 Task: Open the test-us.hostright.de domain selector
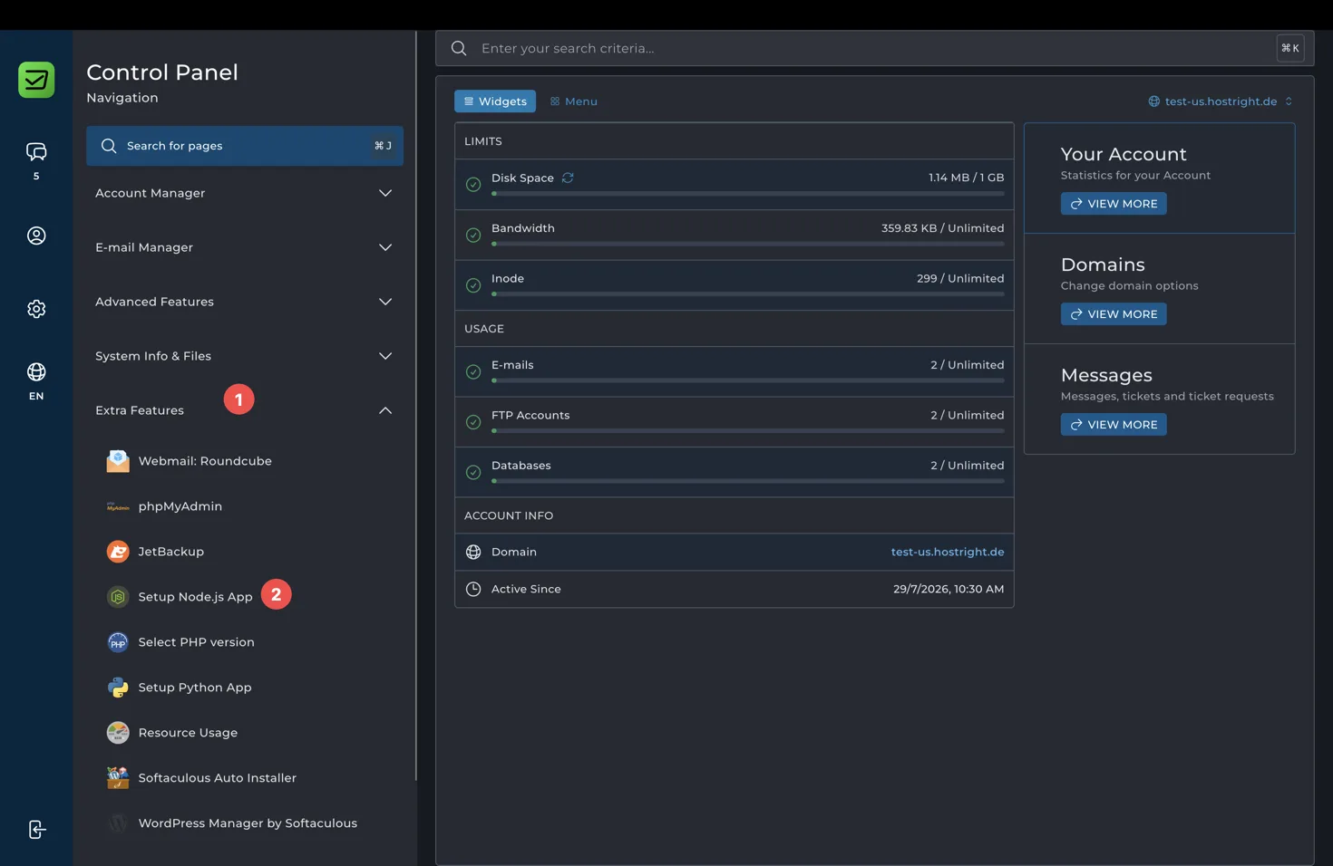(x=1221, y=101)
